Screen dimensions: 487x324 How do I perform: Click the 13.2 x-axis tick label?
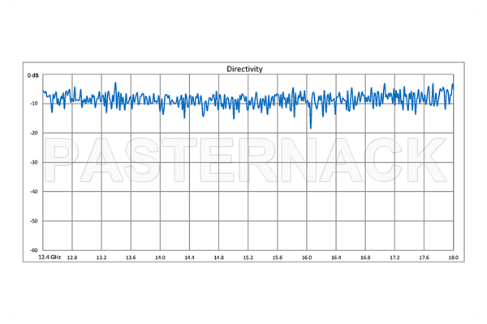coord(101,258)
